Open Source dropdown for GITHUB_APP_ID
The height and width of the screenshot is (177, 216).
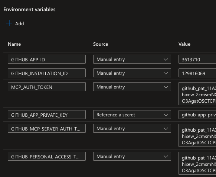[x=132, y=59]
